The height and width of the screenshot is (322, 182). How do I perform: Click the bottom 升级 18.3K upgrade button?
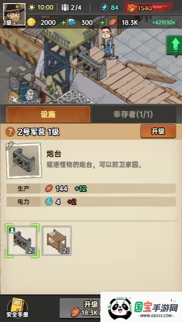click(x=80, y=308)
